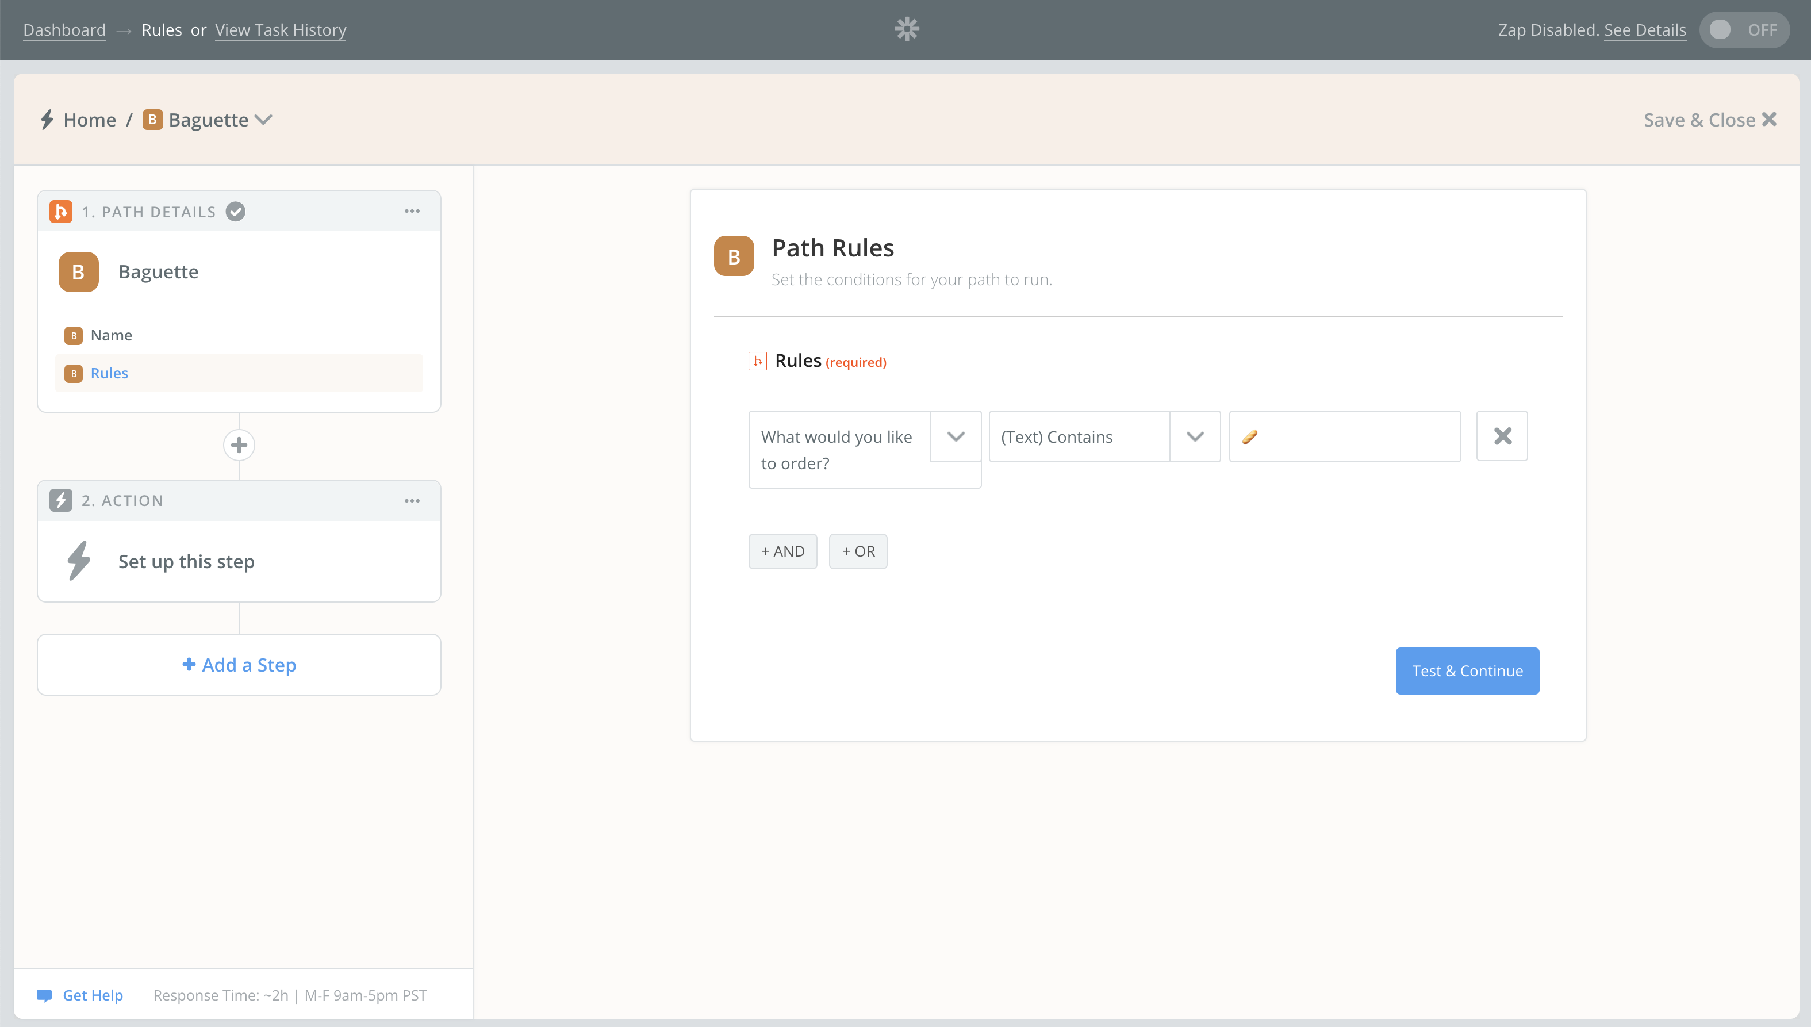Click the remove condition X button
The width and height of the screenshot is (1811, 1027).
[x=1502, y=436]
